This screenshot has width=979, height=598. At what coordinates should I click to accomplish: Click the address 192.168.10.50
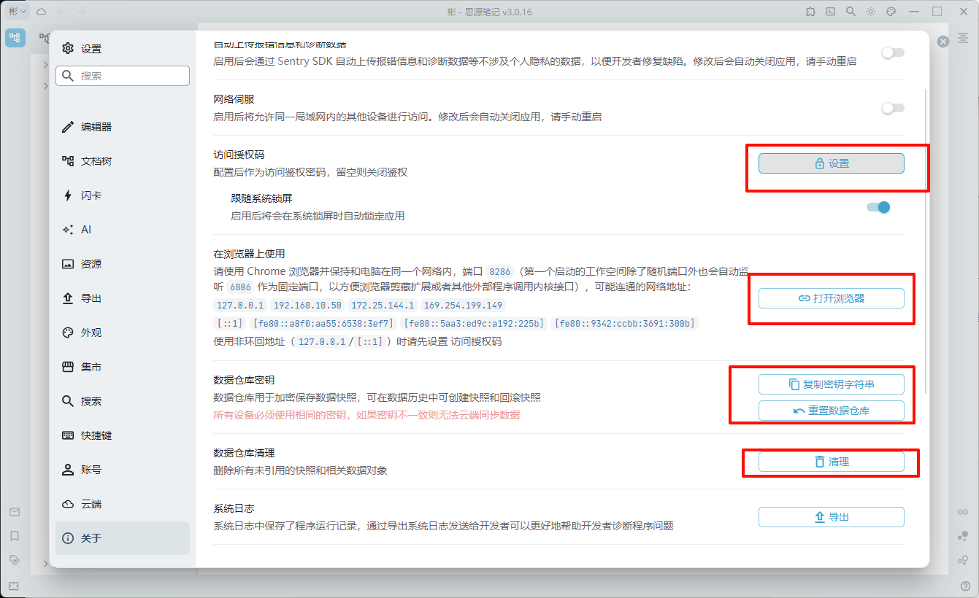pyautogui.click(x=307, y=306)
